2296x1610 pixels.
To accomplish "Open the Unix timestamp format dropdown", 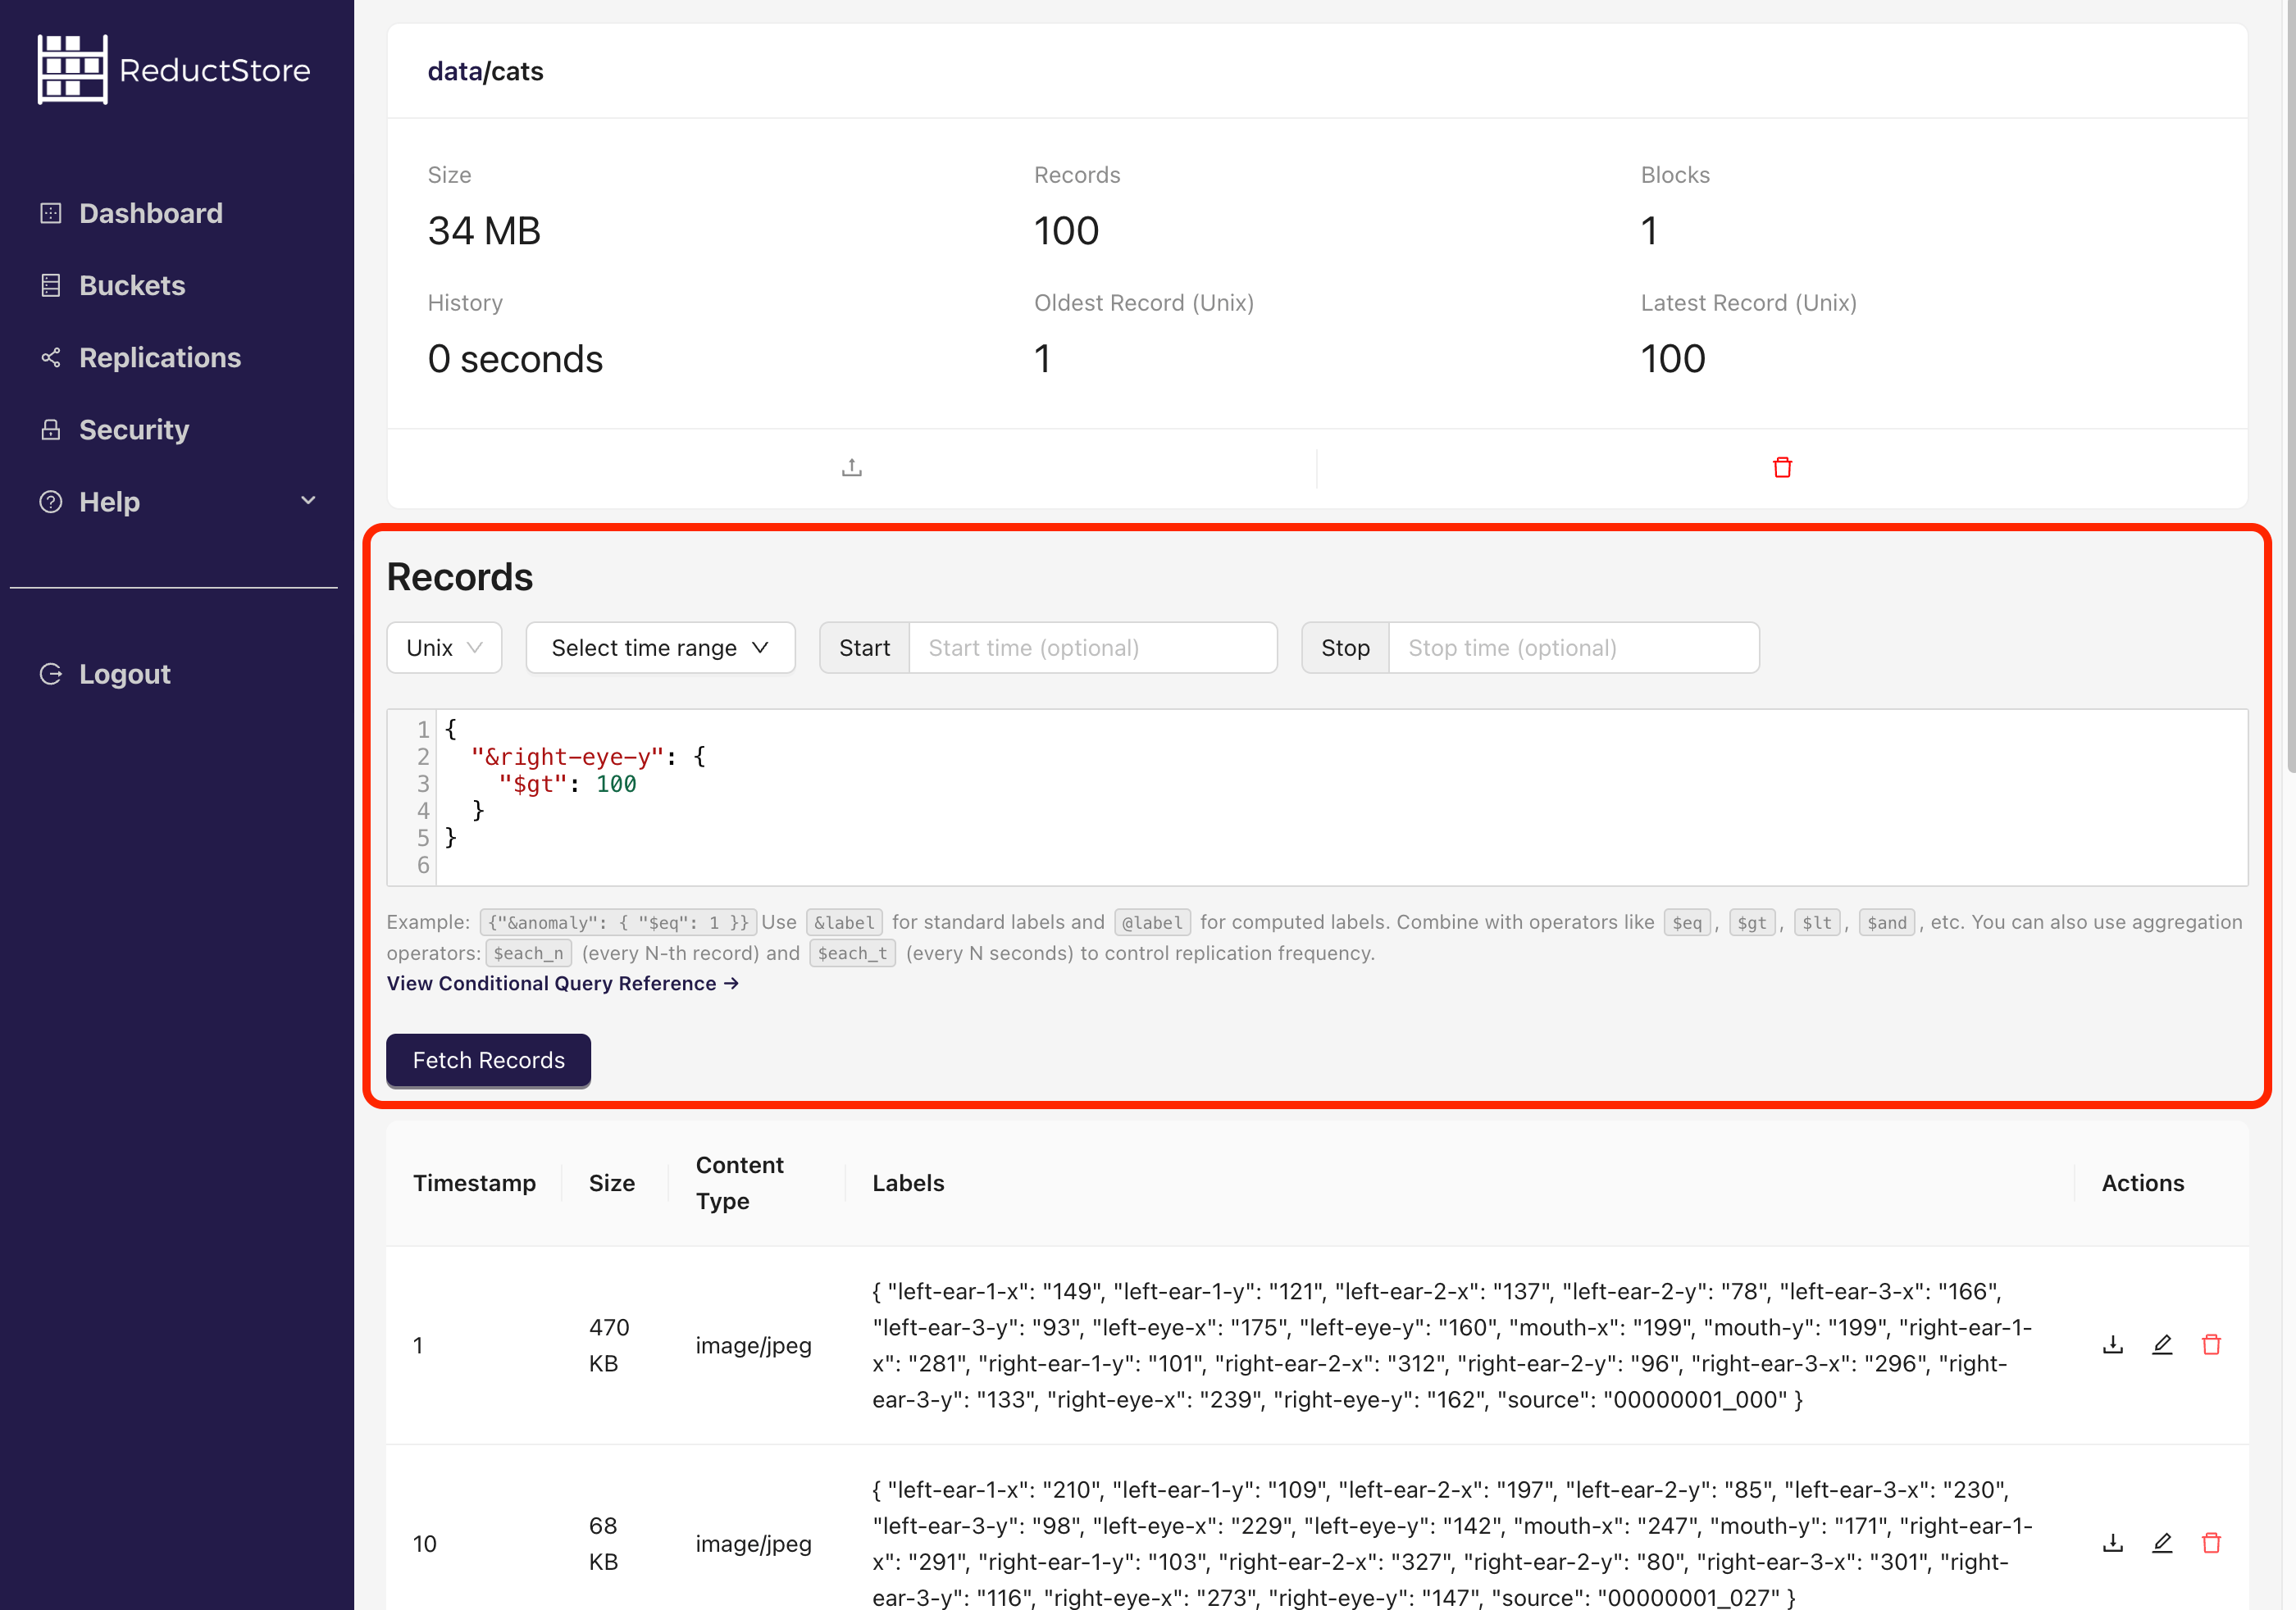I will [x=443, y=647].
